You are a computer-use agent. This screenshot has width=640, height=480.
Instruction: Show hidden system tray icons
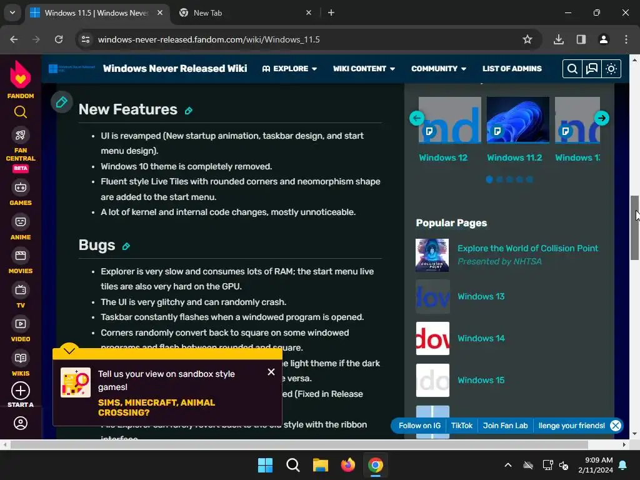(x=508, y=465)
